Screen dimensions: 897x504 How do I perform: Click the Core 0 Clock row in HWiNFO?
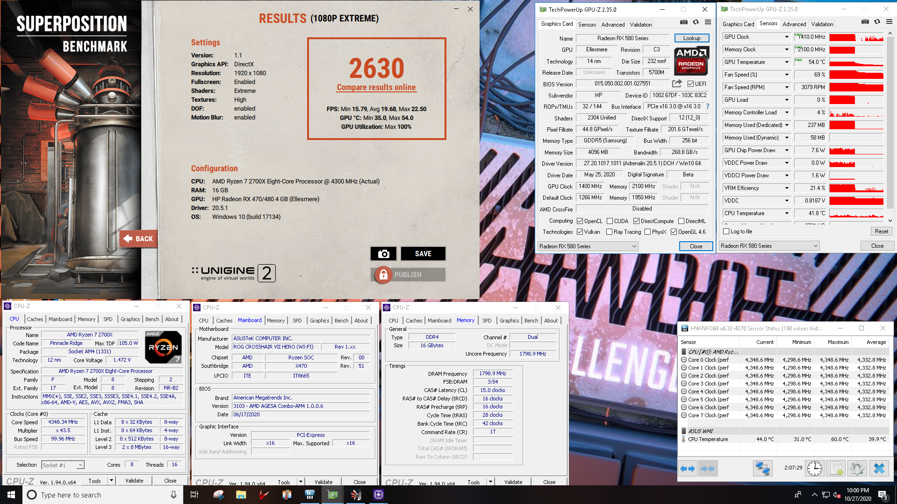(x=784, y=360)
